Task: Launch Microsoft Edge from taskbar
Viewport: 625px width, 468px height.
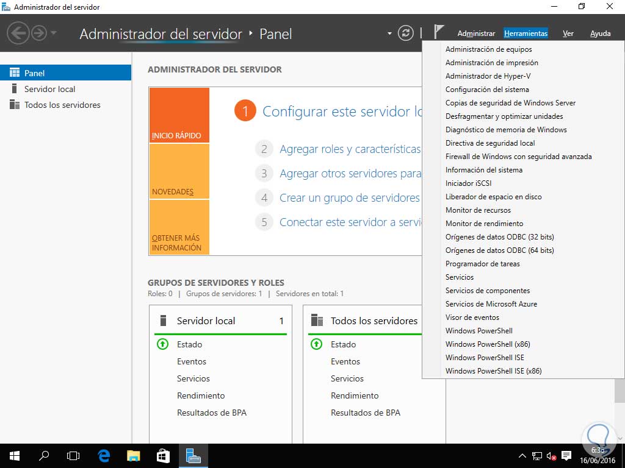Action: (x=104, y=456)
